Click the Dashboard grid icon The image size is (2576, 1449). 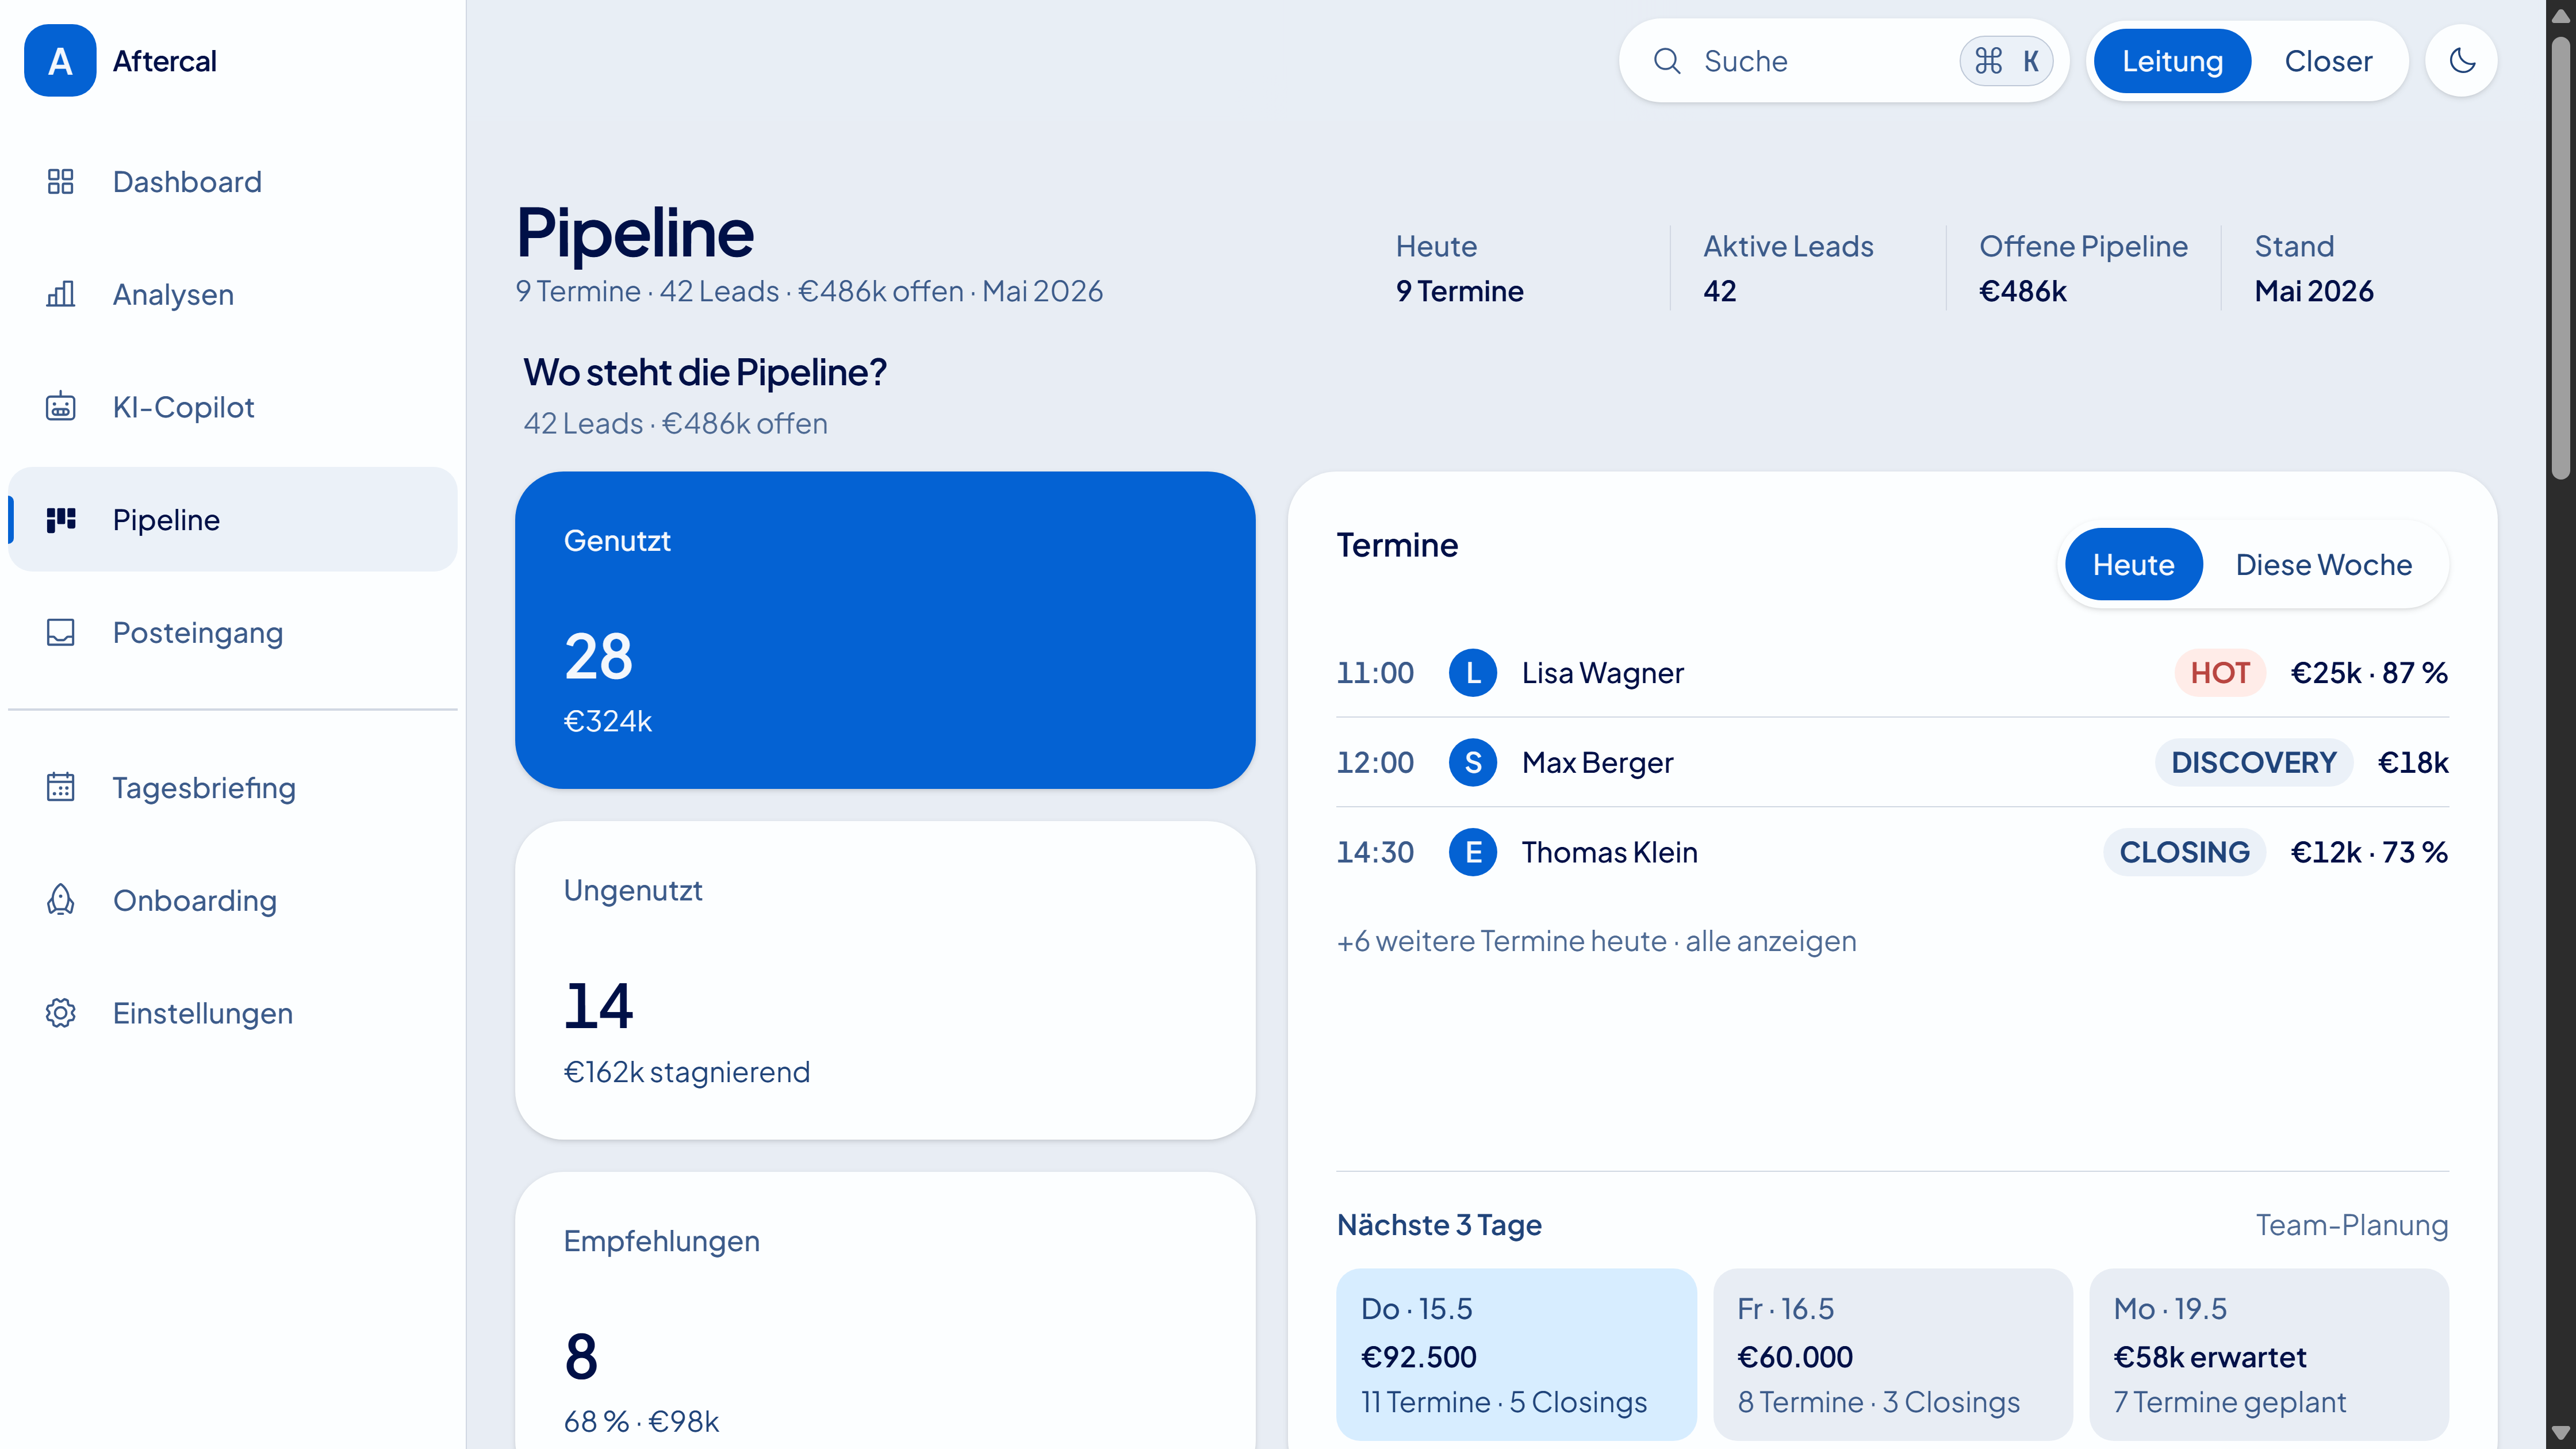60,181
